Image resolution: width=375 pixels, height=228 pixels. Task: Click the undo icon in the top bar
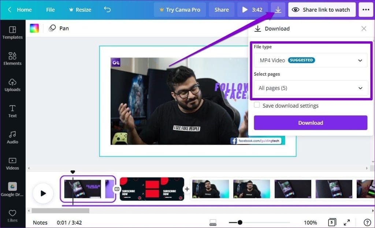[107, 10]
